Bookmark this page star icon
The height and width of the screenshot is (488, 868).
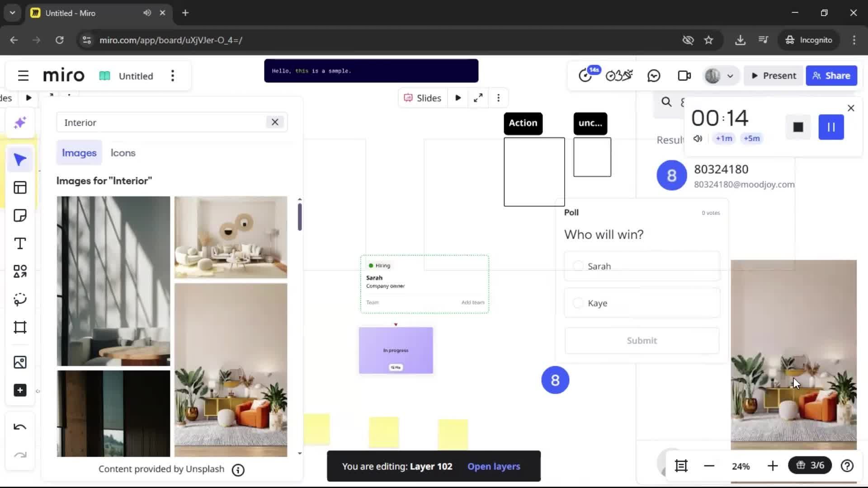pyautogui.click(x=708, y=40)
